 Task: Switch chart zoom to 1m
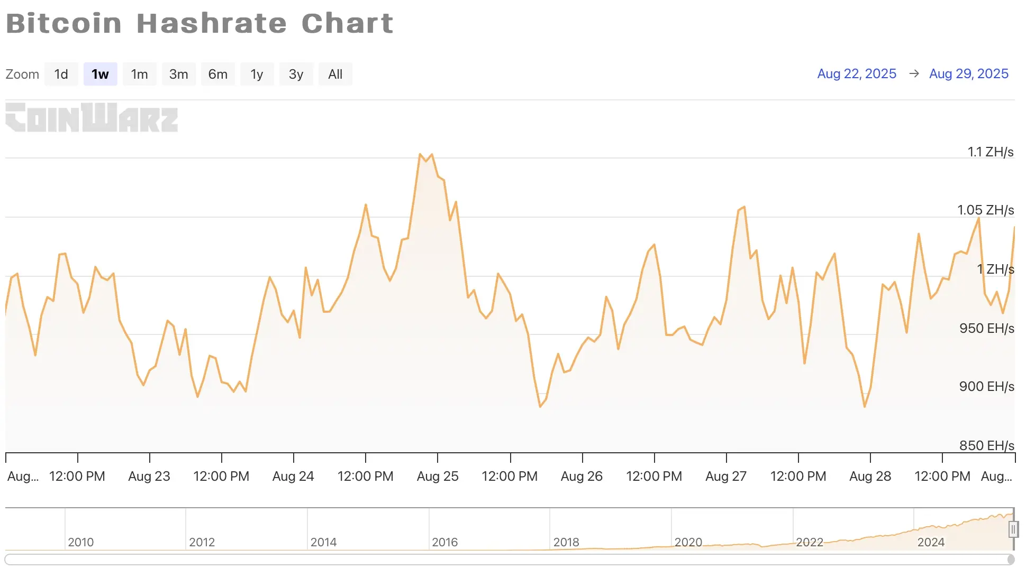[x=139, y=74]
